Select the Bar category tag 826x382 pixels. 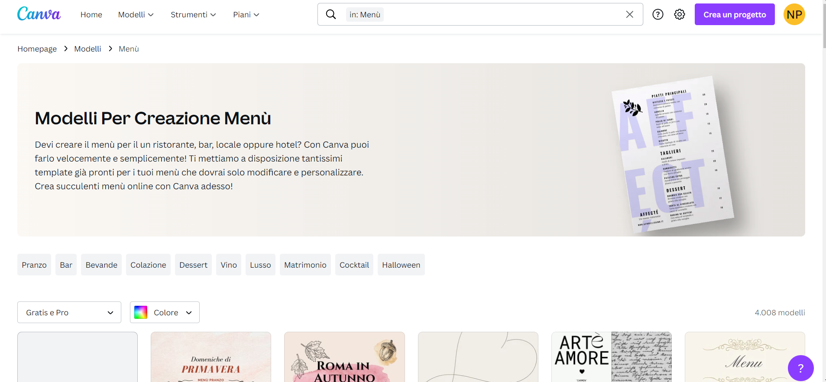pyautogui.click(x=66, y=265)
